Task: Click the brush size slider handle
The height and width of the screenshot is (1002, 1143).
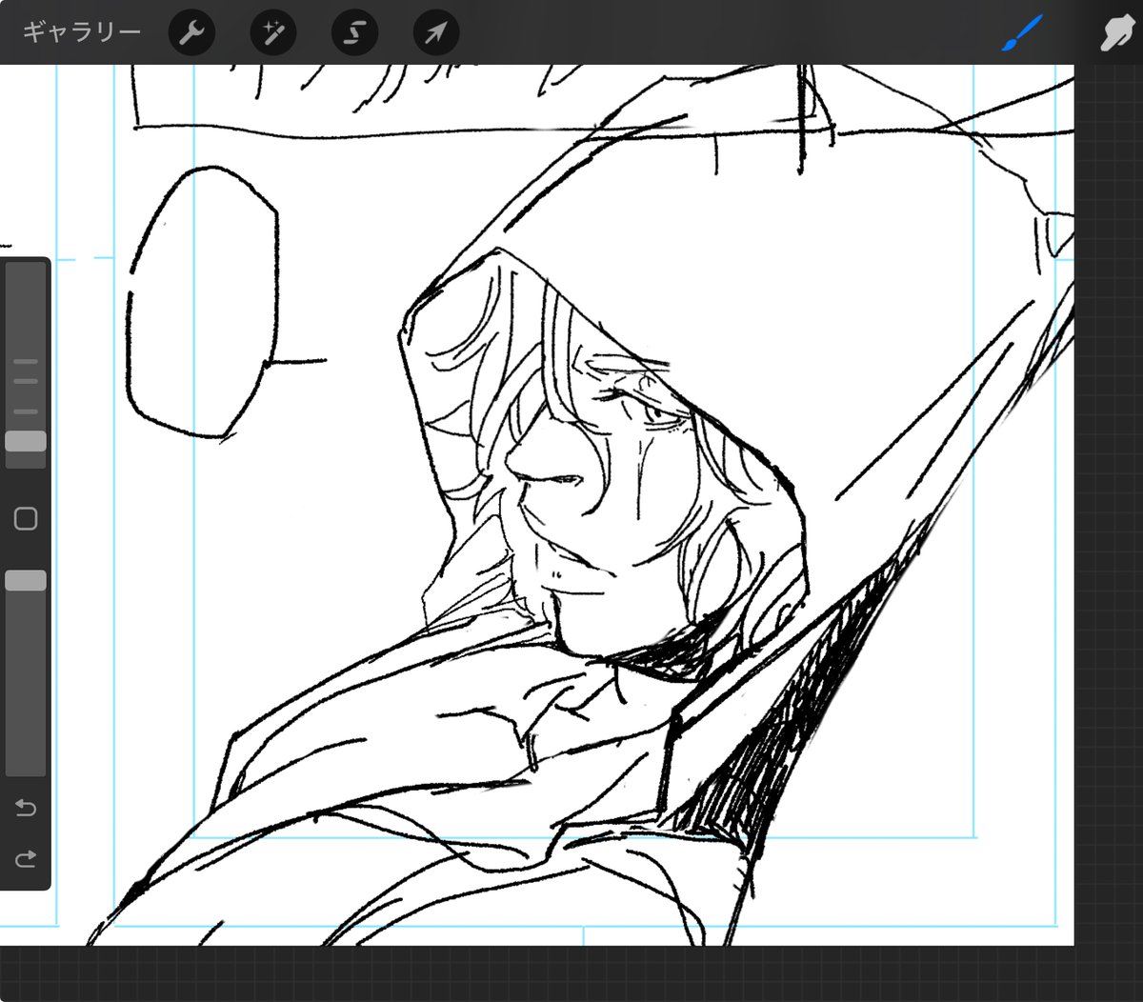Action: click(26, 441)
